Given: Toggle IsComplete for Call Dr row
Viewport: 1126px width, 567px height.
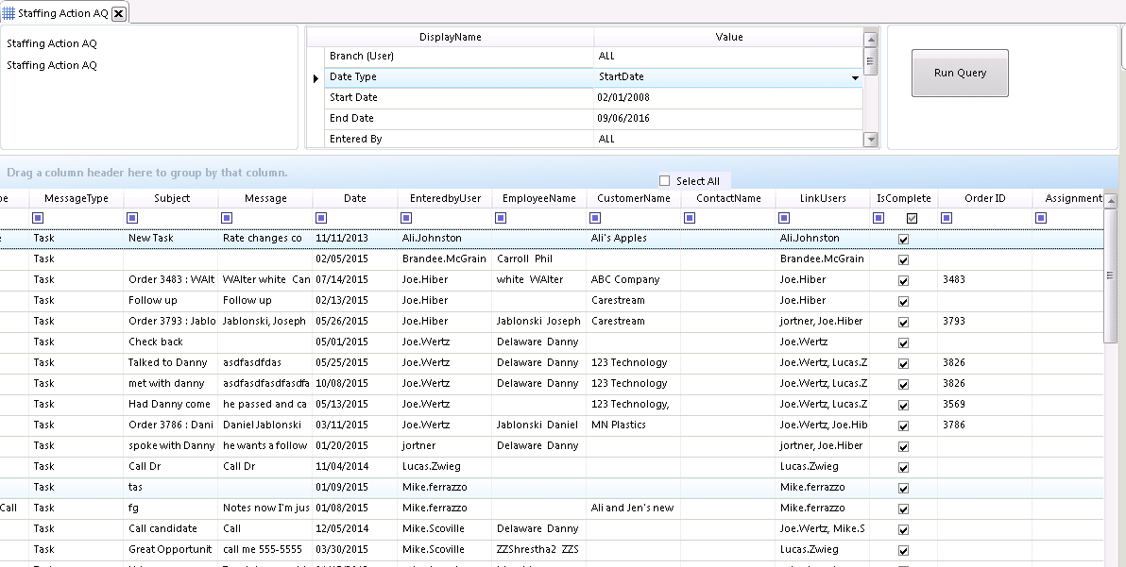Looking at the screenshot, I should pos(903,467).
